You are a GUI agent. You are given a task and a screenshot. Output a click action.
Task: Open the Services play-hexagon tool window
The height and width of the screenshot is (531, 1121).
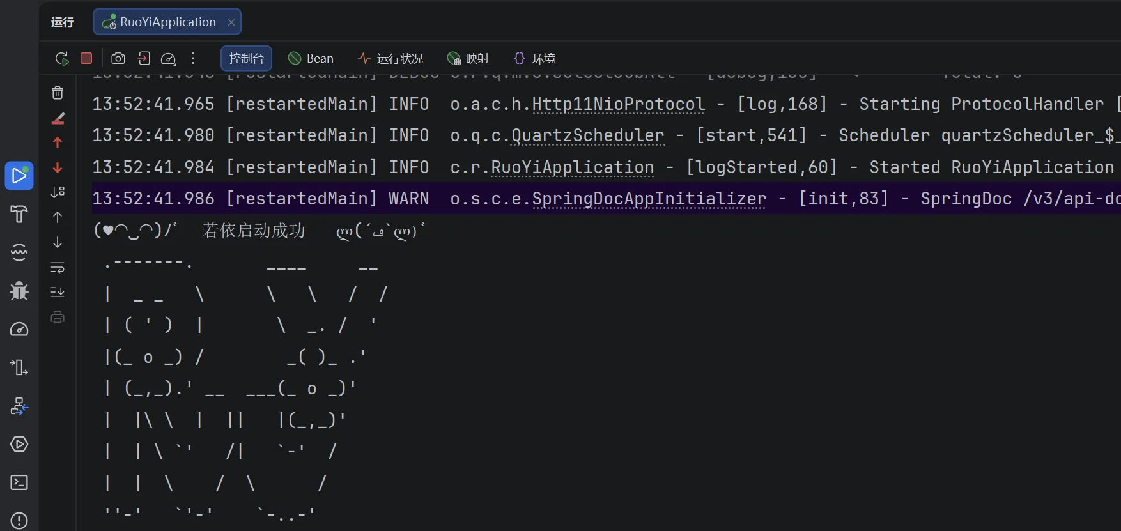[x=19, y=444]
